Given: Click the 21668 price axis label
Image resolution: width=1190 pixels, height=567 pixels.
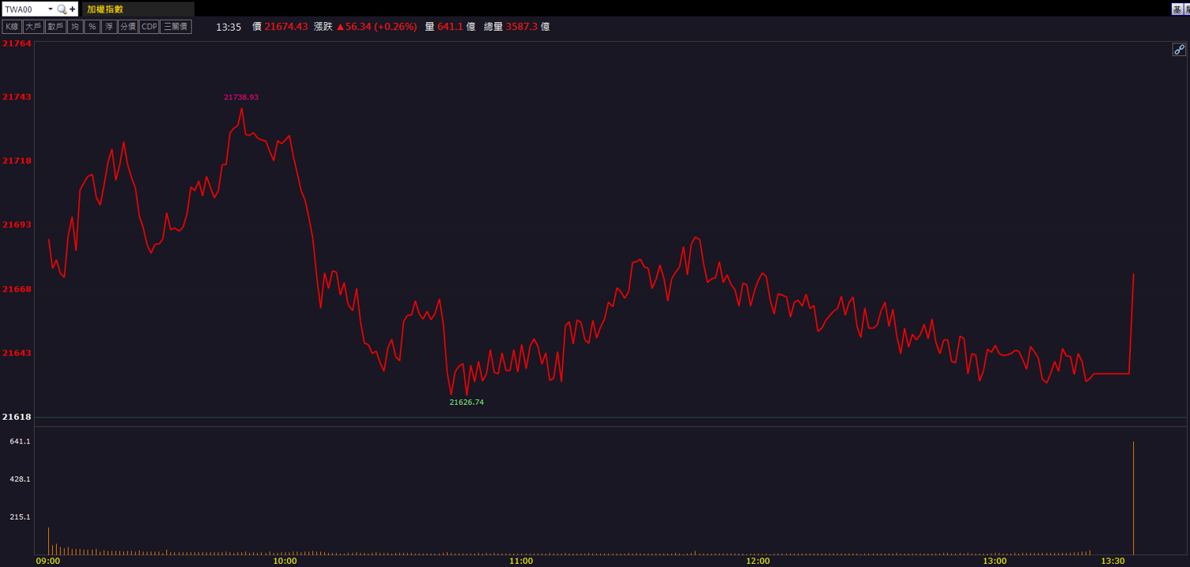Looking at the screenshot, I should pyautogui.click(x=17, y=289).
